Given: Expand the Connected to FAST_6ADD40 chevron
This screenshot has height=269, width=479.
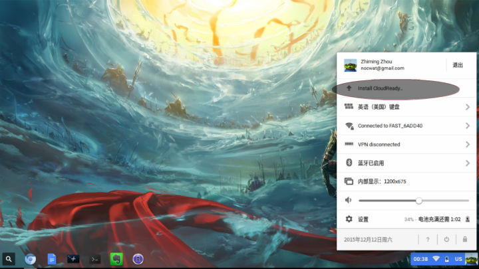Looking at the screenshot, I should (x=468, y=126).
